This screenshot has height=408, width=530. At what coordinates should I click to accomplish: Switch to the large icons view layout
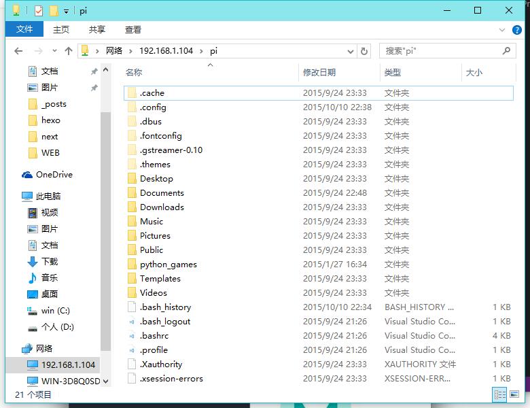click(516, 394)
